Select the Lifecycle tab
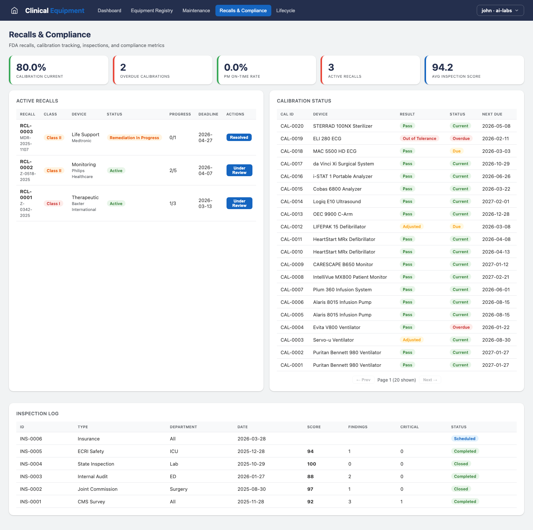 285,10
